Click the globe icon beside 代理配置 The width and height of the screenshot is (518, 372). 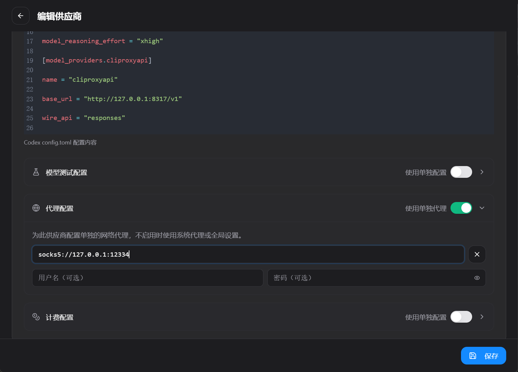pyautogui.click(x=36, y=208)
